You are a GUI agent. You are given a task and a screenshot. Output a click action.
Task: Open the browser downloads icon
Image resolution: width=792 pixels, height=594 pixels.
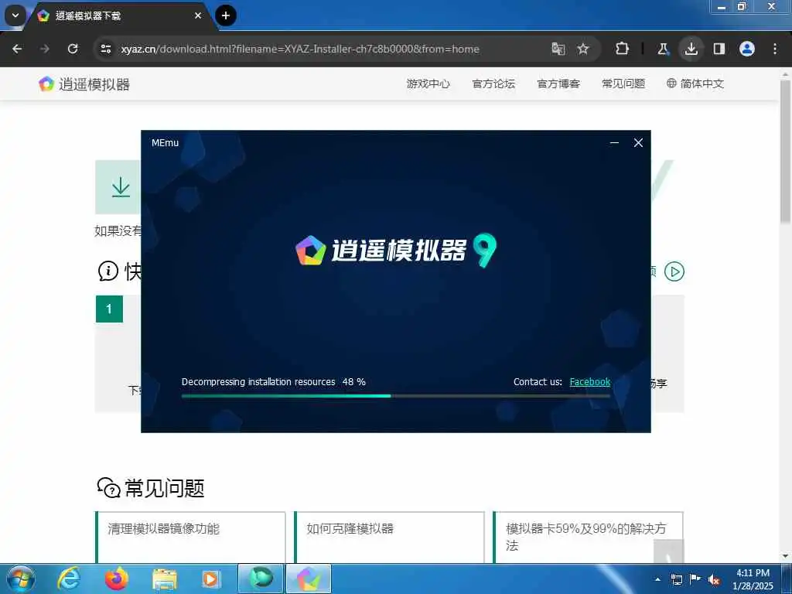pyautogui.click(x=691, y=49)
